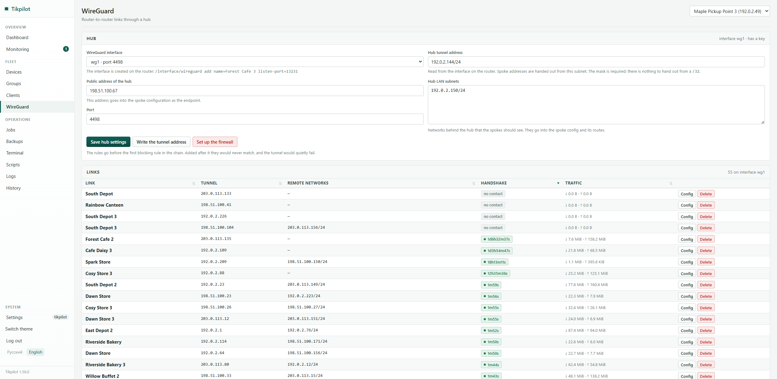777x379 pixels.
Task: Delete the East Depot 2 link
Action: pyautogui.click(x=706, y=331)
